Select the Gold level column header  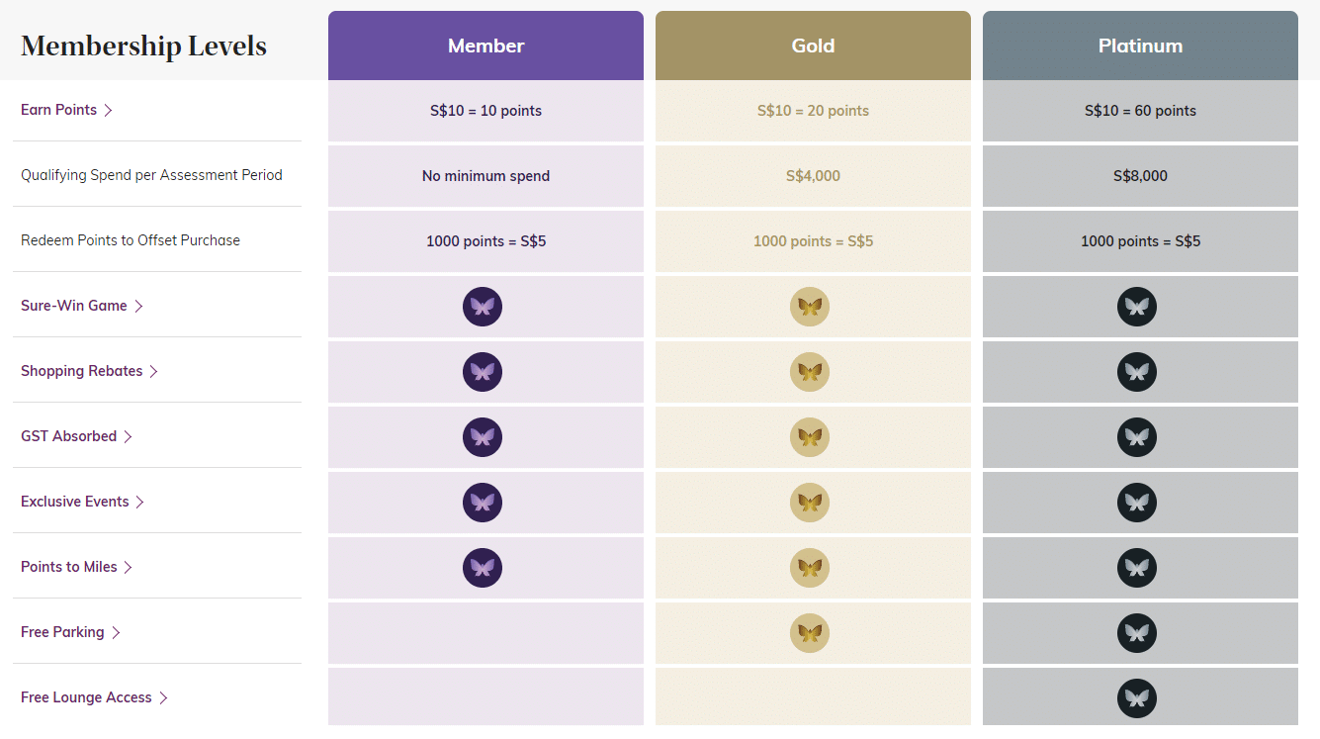click(813, 46)
